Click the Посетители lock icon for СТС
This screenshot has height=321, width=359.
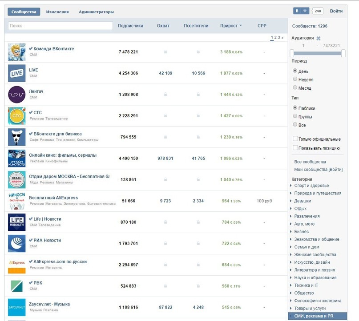click(198, 115)
